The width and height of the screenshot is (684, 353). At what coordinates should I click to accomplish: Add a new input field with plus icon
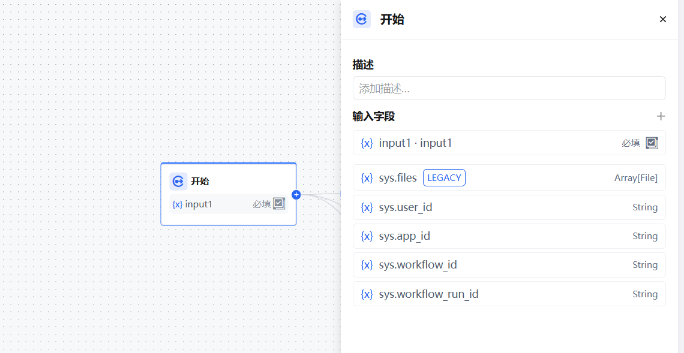click(661, 116)
